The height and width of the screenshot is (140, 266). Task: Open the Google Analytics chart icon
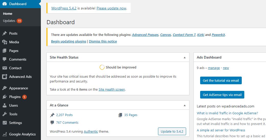(x=5, y=134)
